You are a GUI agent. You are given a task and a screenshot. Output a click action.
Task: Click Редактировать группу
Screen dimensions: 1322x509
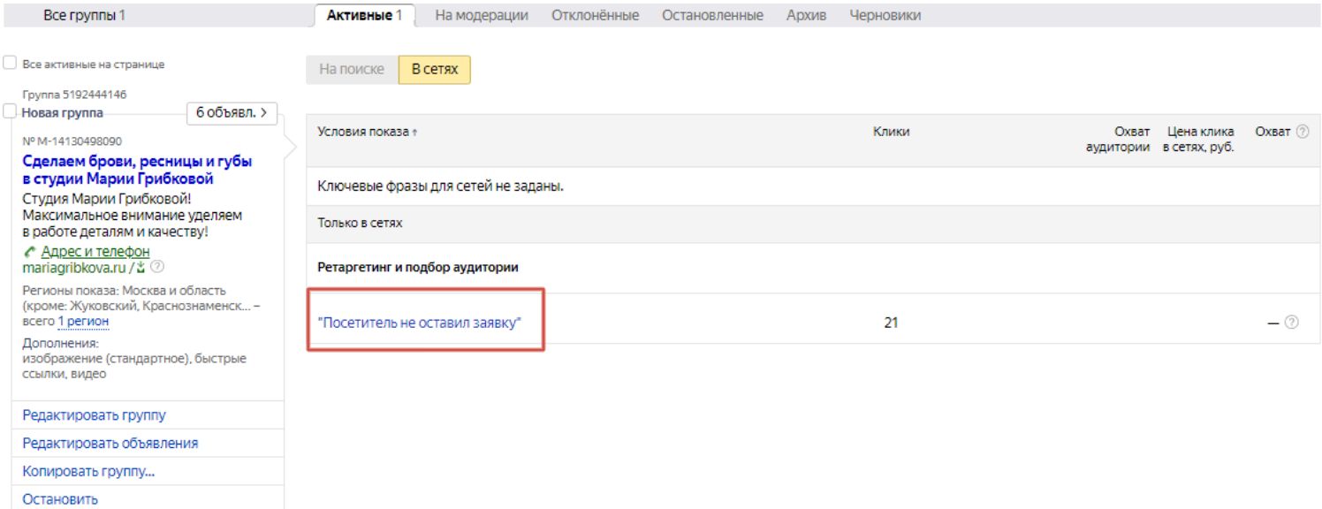[94, 415]
